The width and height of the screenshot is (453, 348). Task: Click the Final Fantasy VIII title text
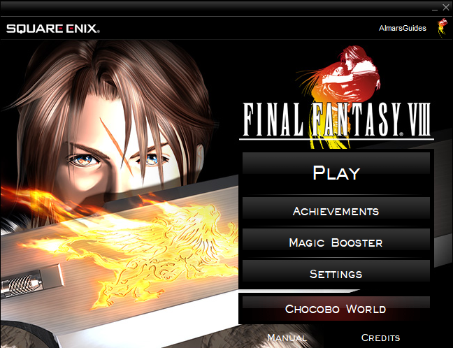tap(336, 119)
